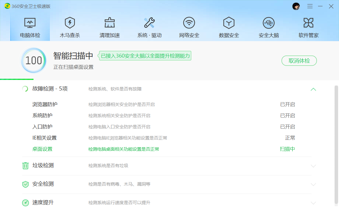The image size is (339, 213).
Task: Open the 木马查杀 shield icon
Action: [x=70, y=23]
